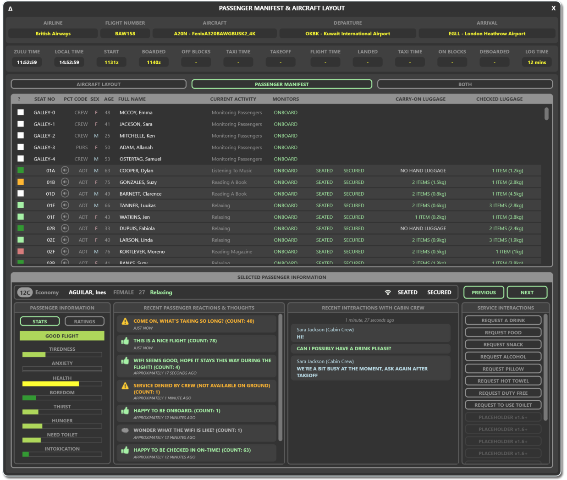This screenshot has width=567, height=480.
Task: Click the orange status square for seat 01B
Action: pos(21,182)
